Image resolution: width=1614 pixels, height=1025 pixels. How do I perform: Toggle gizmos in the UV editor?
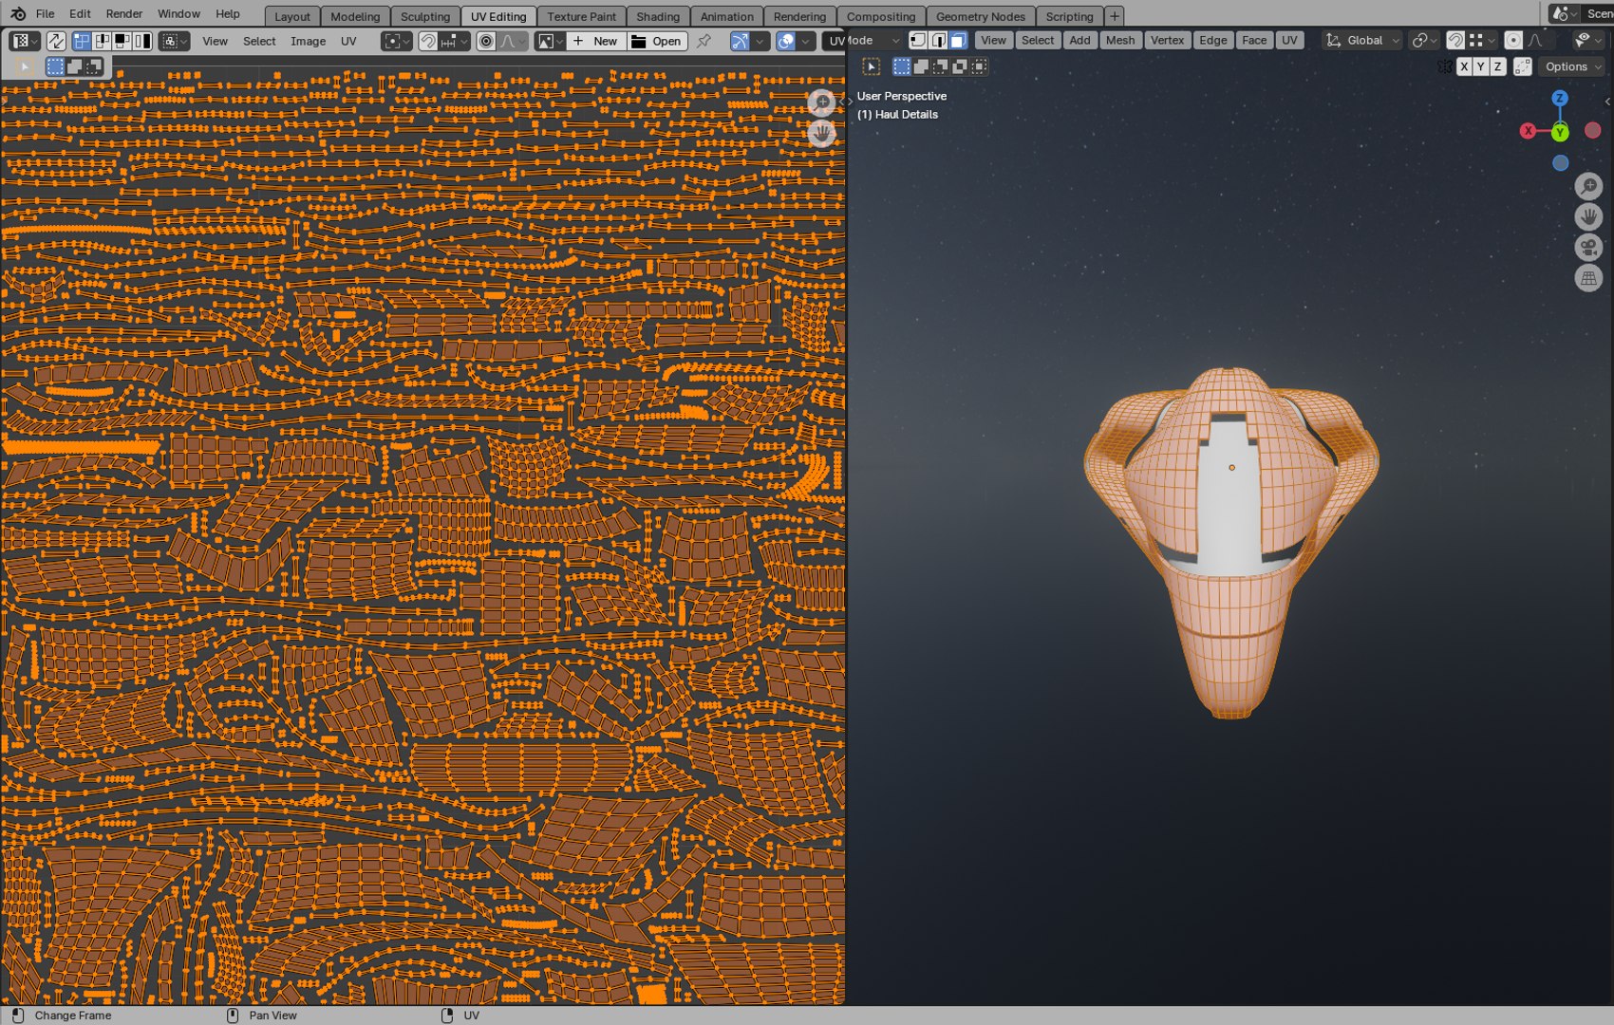[740, 41]
